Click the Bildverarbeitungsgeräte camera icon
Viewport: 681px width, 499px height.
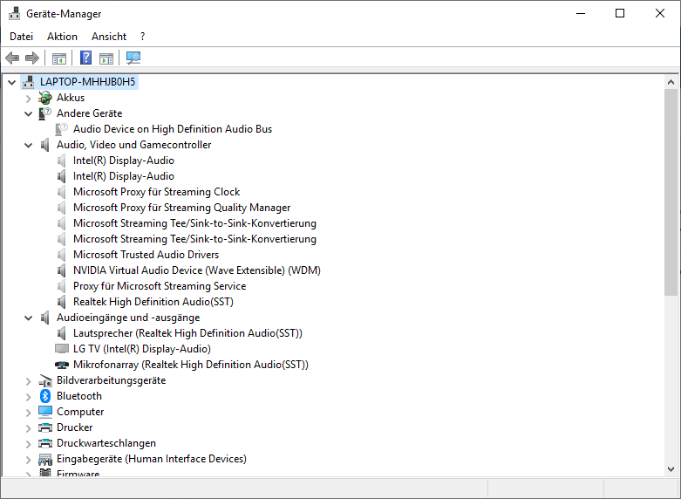pyautogui.click(x=45, y=380)
